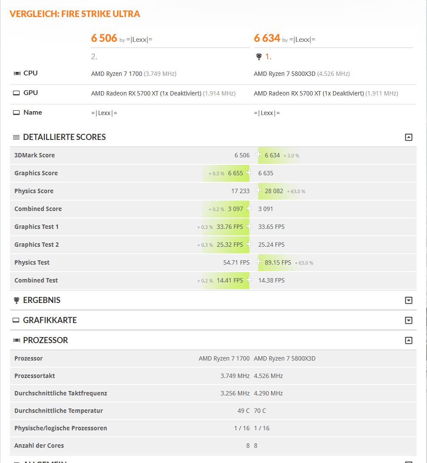Click the Durchschnittliche Taktfrequenz value 4.290 MHz
Screen dimensions: 427x463
(x=269, y=393)
